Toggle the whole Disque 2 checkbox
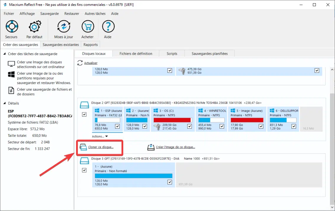The width and height of the screenshot is (335, 211). pyautogui.click(x=84, y=114)
